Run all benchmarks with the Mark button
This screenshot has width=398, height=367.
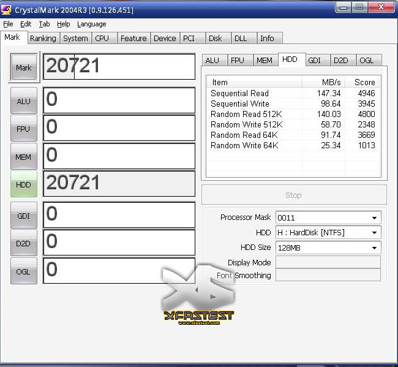tap(24, 67)
